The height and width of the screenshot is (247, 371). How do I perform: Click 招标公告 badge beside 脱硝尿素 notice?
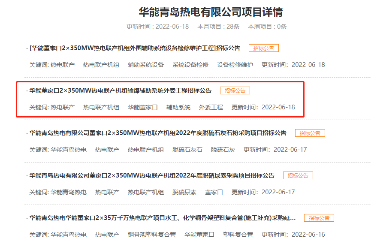pyautogui.click(x=298, y=175)
